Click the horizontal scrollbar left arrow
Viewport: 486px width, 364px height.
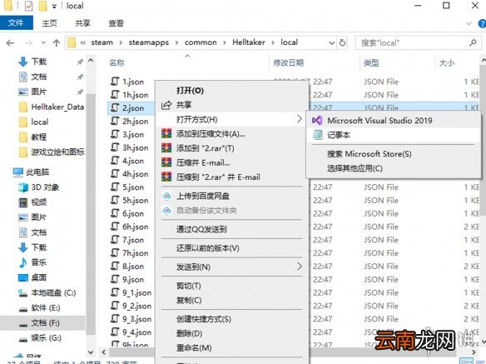[x=104, y=352]
